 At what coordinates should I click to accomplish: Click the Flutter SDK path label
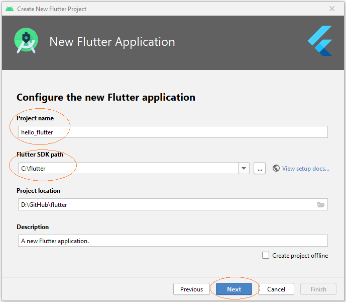click(x=40, y=154)
